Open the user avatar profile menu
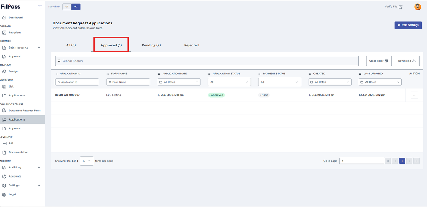This screenshot has height=207, width=427. click(x=418, y=7)
